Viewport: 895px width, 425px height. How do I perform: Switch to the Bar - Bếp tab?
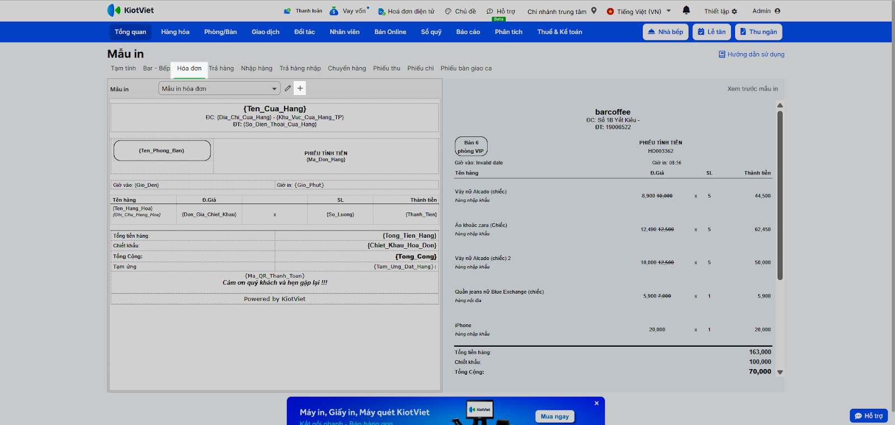(157, 68)
